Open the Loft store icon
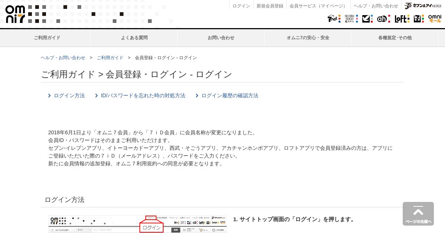 click(x=402, y=18)
